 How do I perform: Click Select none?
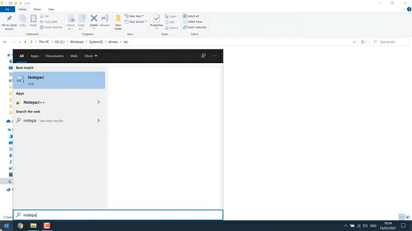point(193,22)
